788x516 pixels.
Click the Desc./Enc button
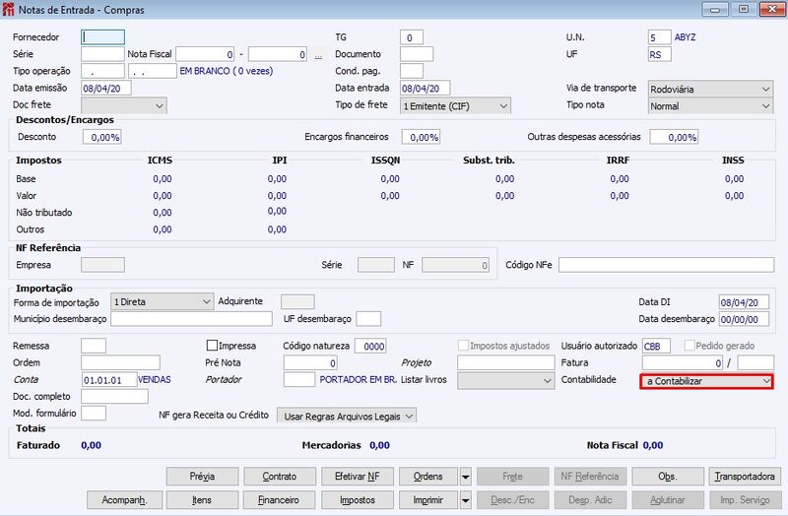coord(512,500)
